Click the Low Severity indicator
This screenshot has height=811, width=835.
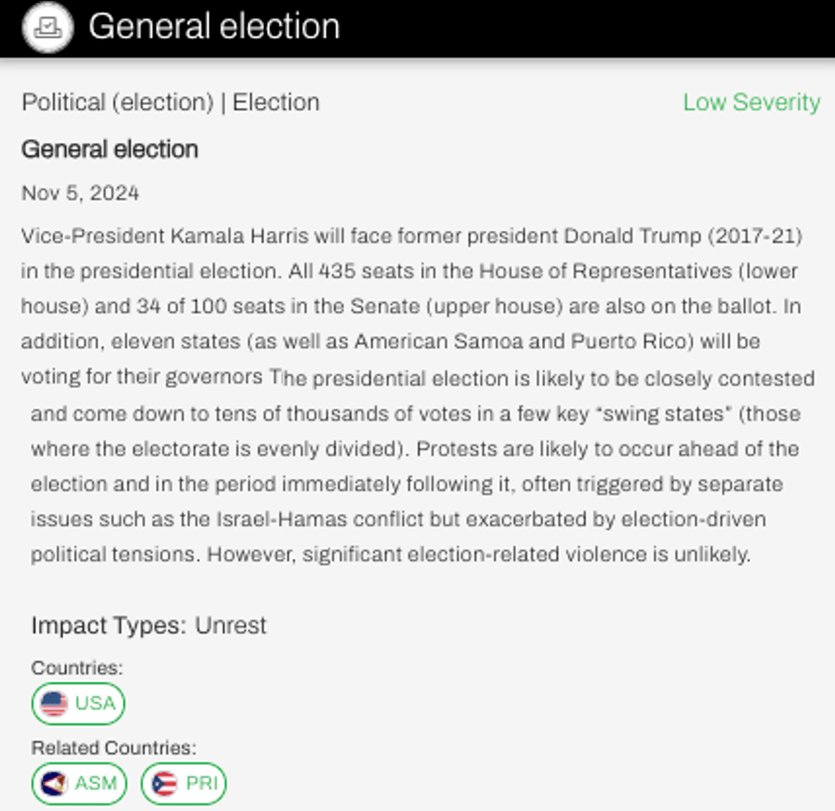(751, 102)
